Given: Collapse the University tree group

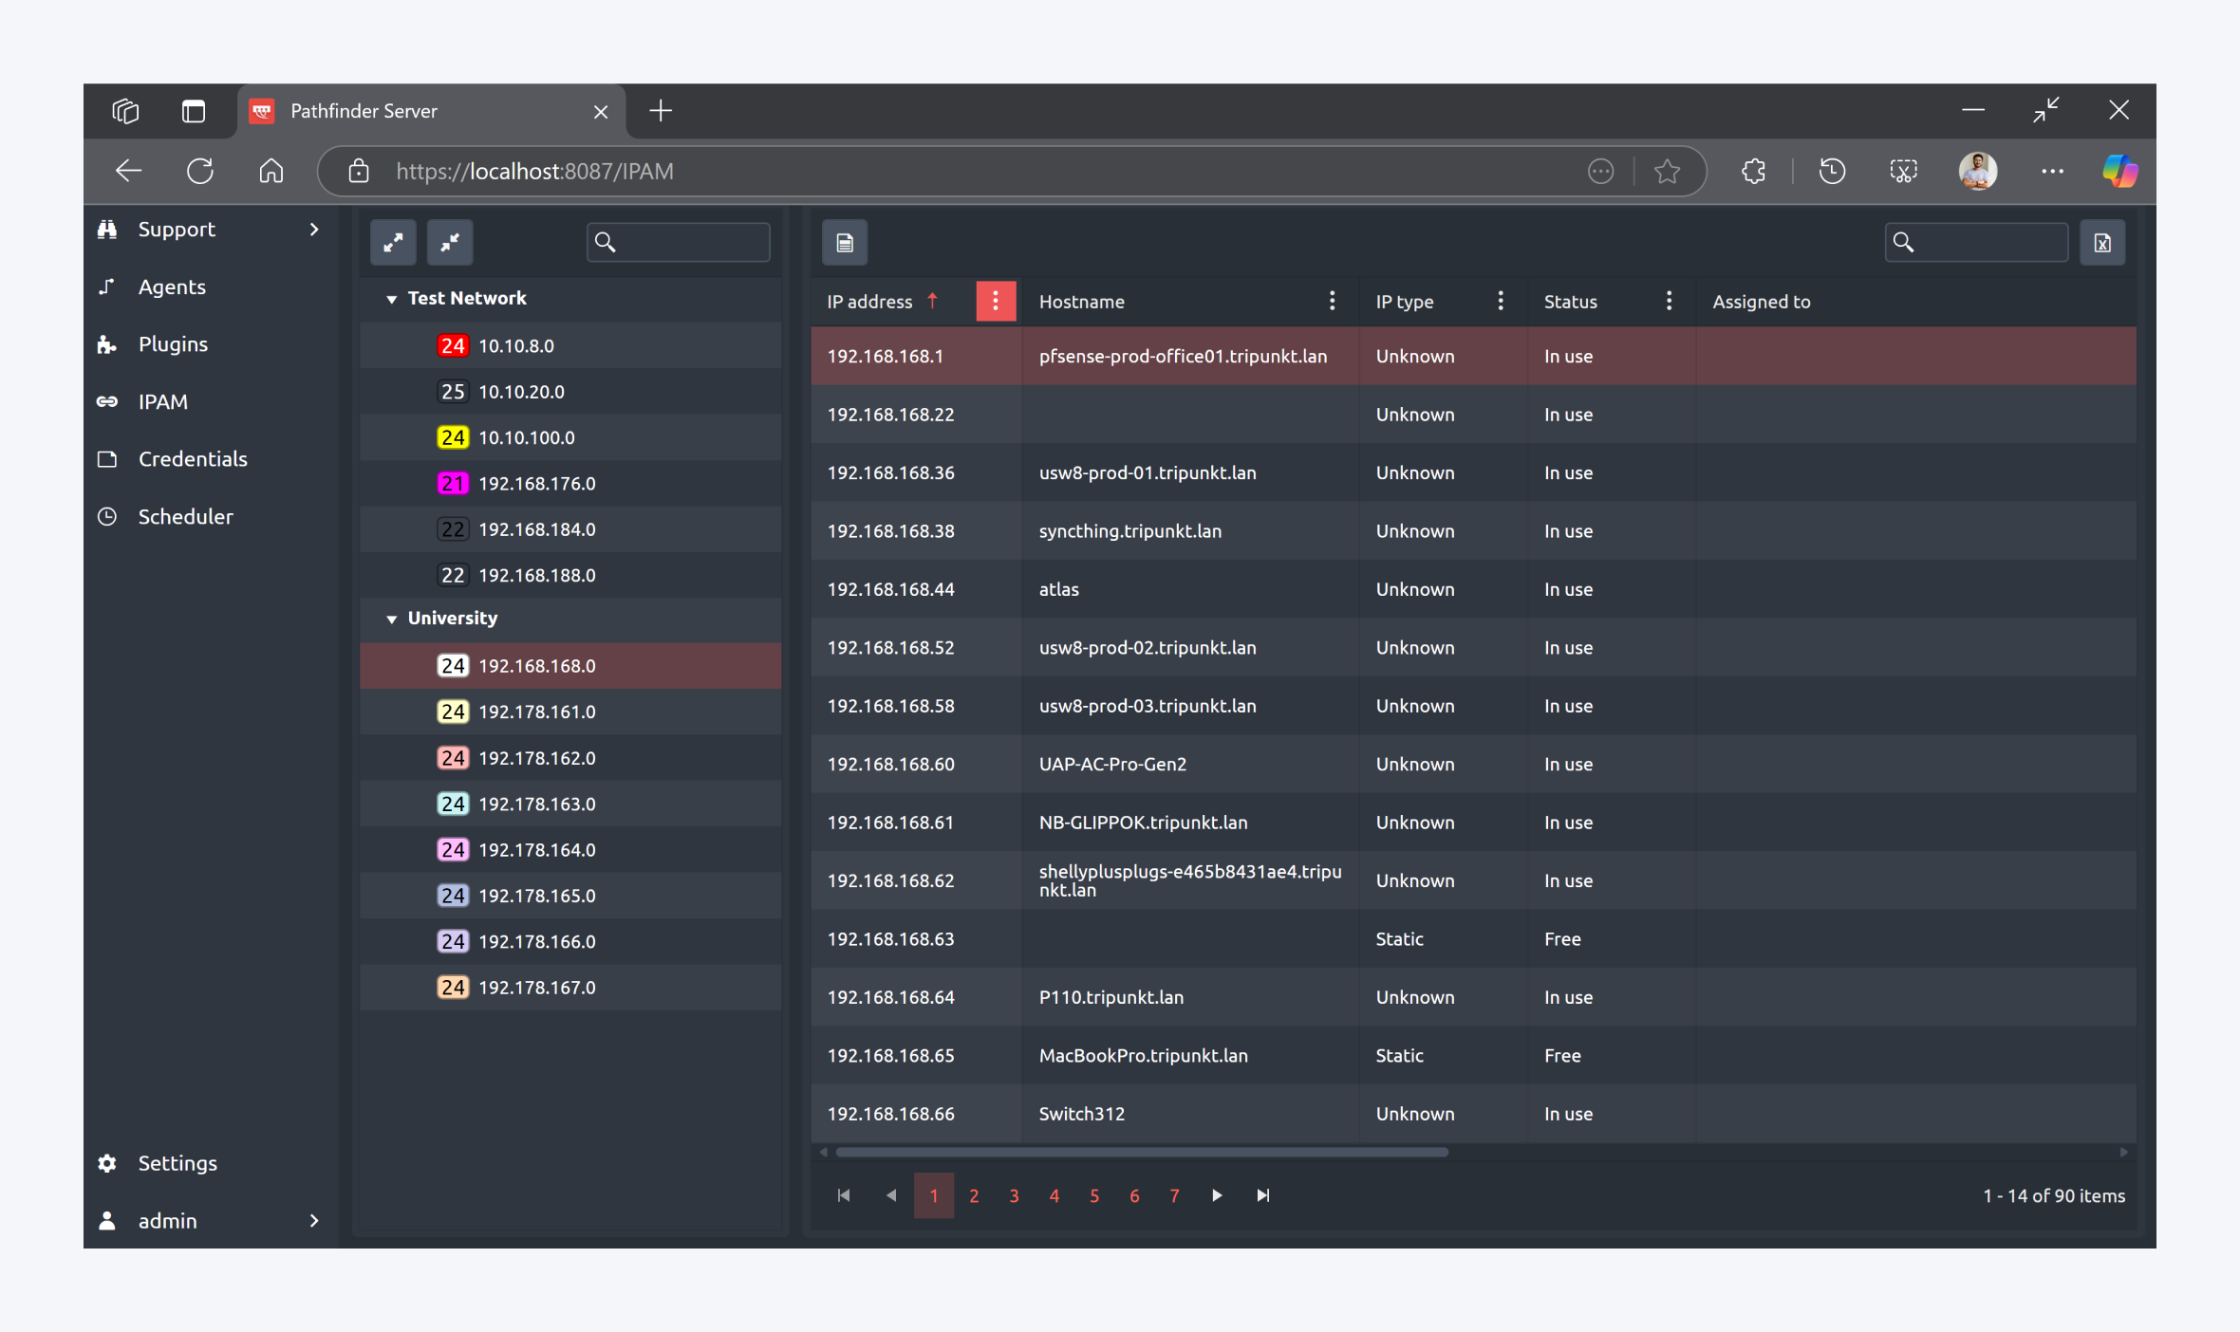Looking at the screenshot, I should (x=391, y=619).
